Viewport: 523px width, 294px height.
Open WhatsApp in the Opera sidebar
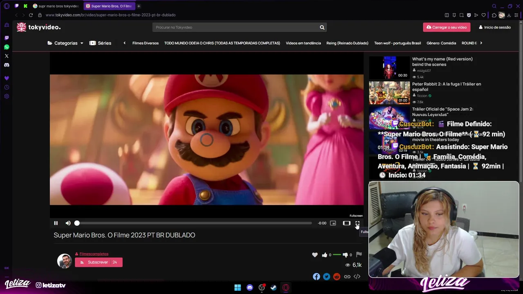tap(7, 47)
